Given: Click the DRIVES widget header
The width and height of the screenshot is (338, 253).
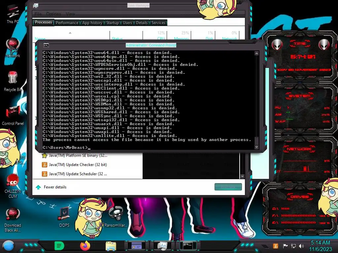Looking at the screenshot, I should (299, 197).
